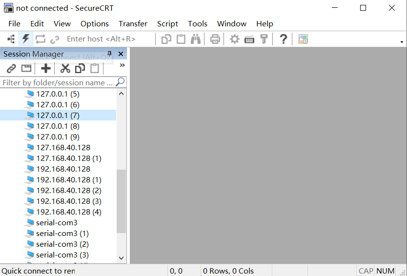Open main toolbar options dropdown arrow
This screenshot has height=276, width=407.
pyautogui.click(x=402, y=42)
